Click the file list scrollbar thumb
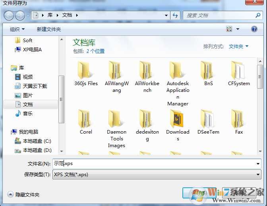The width and height of the screenshot is (267, 206). pos(260,77)
